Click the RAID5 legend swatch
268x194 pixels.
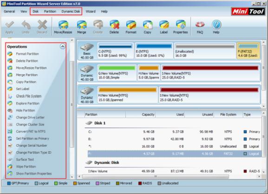(140, 183)
